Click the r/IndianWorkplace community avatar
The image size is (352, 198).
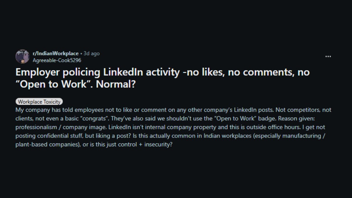tap(22, 56)
